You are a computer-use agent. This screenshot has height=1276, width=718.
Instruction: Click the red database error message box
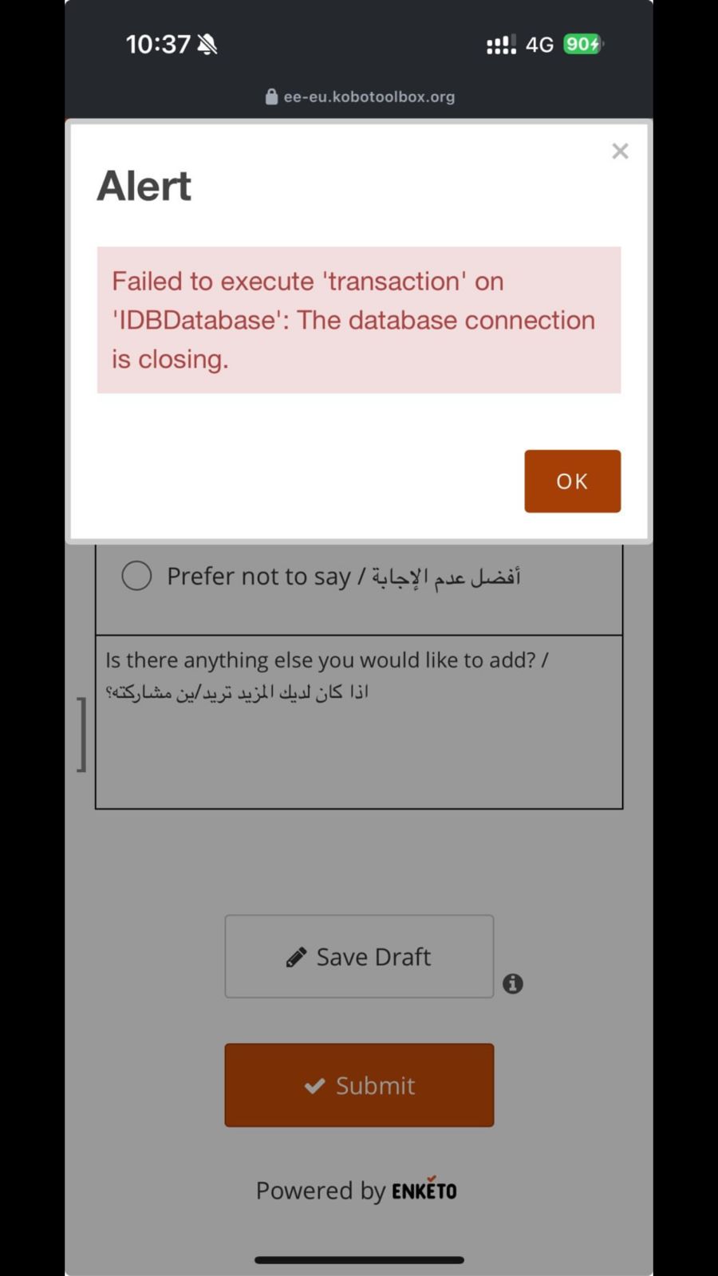359,320
